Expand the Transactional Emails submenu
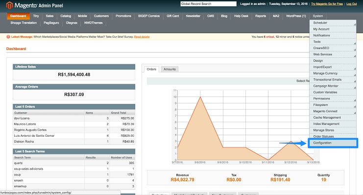The height and width of the screenshot is (195, 363). point(333,79)
